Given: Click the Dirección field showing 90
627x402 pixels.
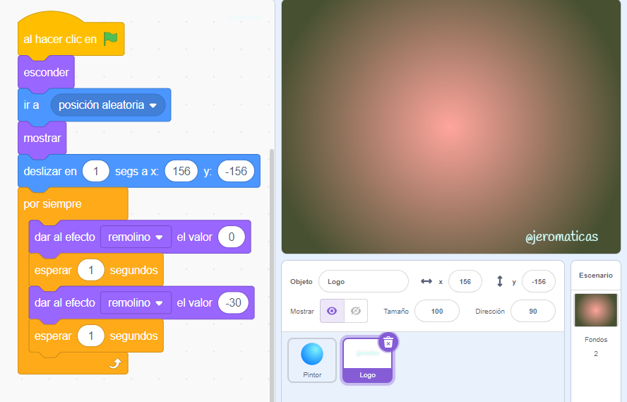Looking at the screenshot, I should point(532,311).
